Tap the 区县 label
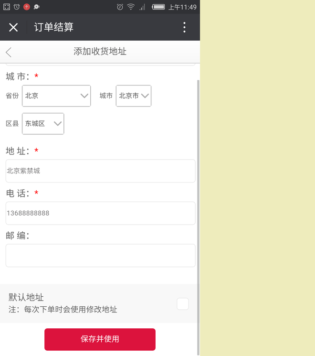This screenshot has width=315, height=356. (12, 123)
